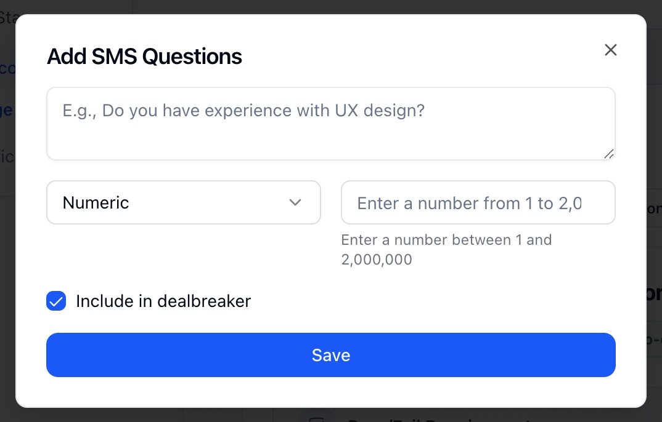The width and height of the screenshot is (662, 422).
Task: Click the "Numeric" text in the combo box
Action: [96, 202]
